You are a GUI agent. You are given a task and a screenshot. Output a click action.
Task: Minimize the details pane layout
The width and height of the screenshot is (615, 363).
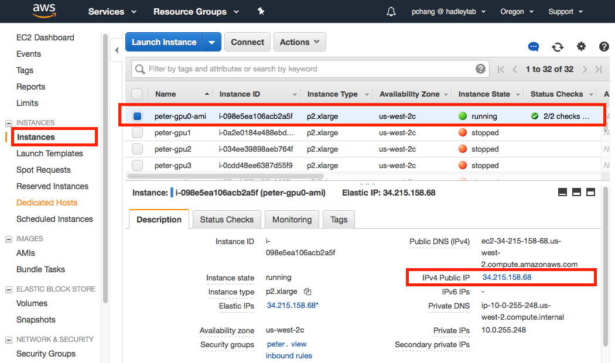pos(562,192)
